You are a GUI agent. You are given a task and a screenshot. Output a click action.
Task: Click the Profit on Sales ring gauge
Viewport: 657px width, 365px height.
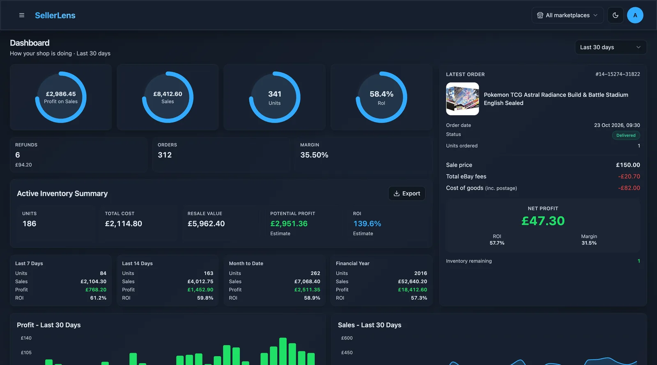click(x=61, y=97)
